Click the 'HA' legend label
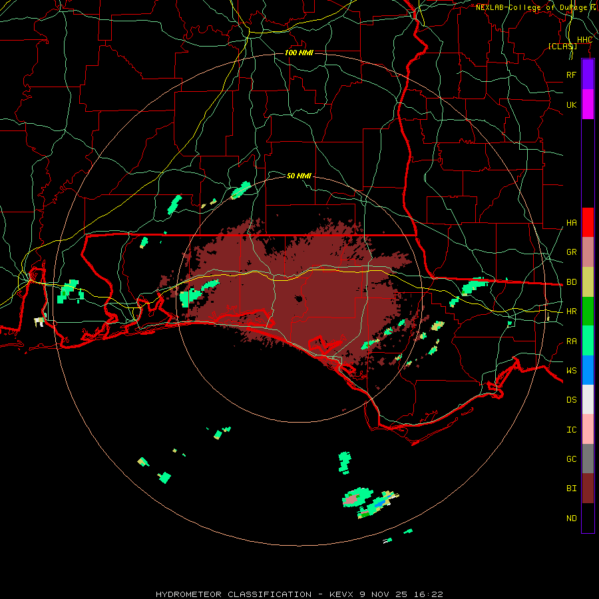Viewport: 599px width, 599px height. (571, 223)
